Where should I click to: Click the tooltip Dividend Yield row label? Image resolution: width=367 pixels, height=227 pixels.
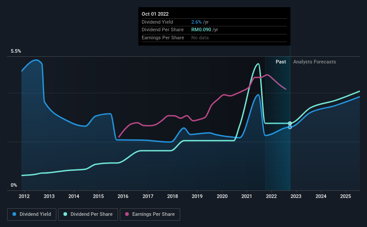157,22
